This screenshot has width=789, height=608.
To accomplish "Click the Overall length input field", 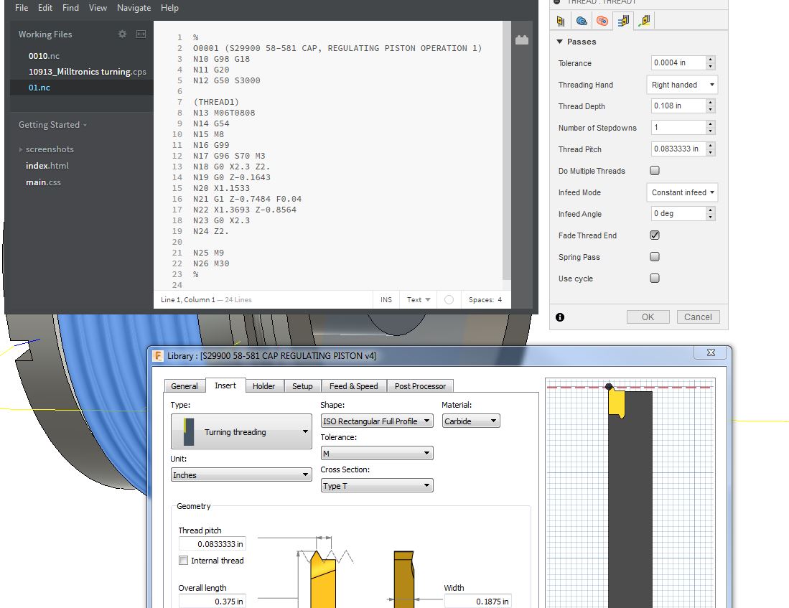I will tap(212, 602).
